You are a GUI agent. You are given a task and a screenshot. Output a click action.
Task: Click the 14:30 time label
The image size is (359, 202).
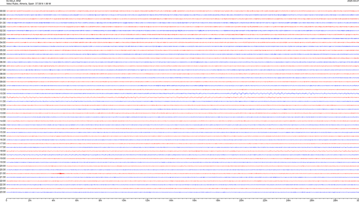coord(3,125)
